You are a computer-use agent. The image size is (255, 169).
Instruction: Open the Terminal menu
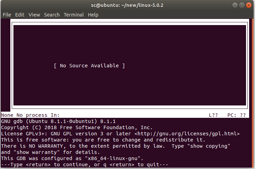(74, 15)
